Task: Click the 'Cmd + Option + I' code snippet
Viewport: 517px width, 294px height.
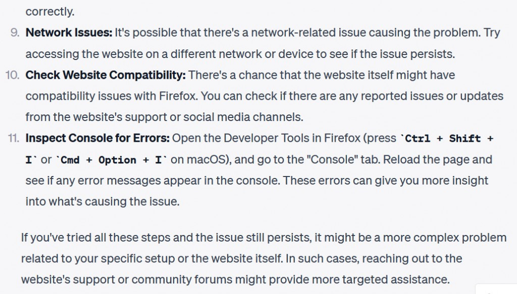Action: (x=111, y=160)
